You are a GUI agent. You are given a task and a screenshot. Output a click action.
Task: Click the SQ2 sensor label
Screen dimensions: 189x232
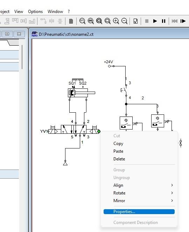[x=83, y=83]
